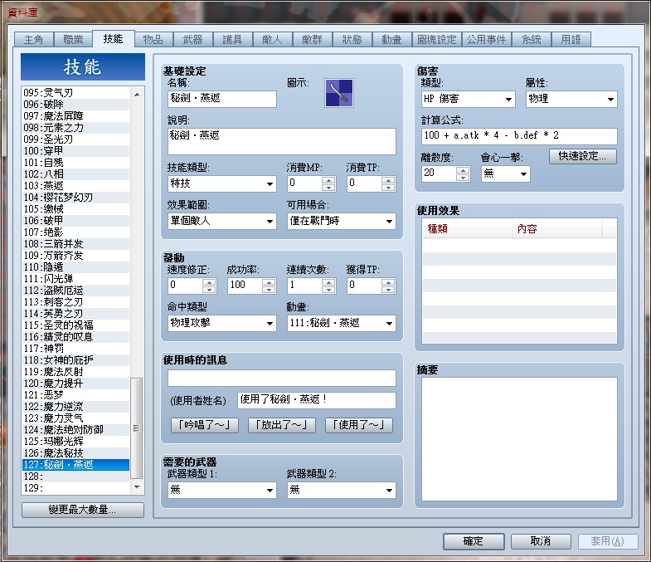Open the 武器 tab
This screenshot has height=562, width=651.
[x=192, y=40]
